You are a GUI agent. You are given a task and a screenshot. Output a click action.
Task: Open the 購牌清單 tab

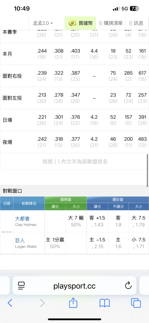[111, 23]
